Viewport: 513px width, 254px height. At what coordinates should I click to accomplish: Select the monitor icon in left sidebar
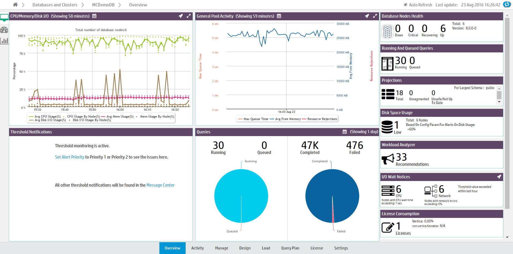(4, 18)
